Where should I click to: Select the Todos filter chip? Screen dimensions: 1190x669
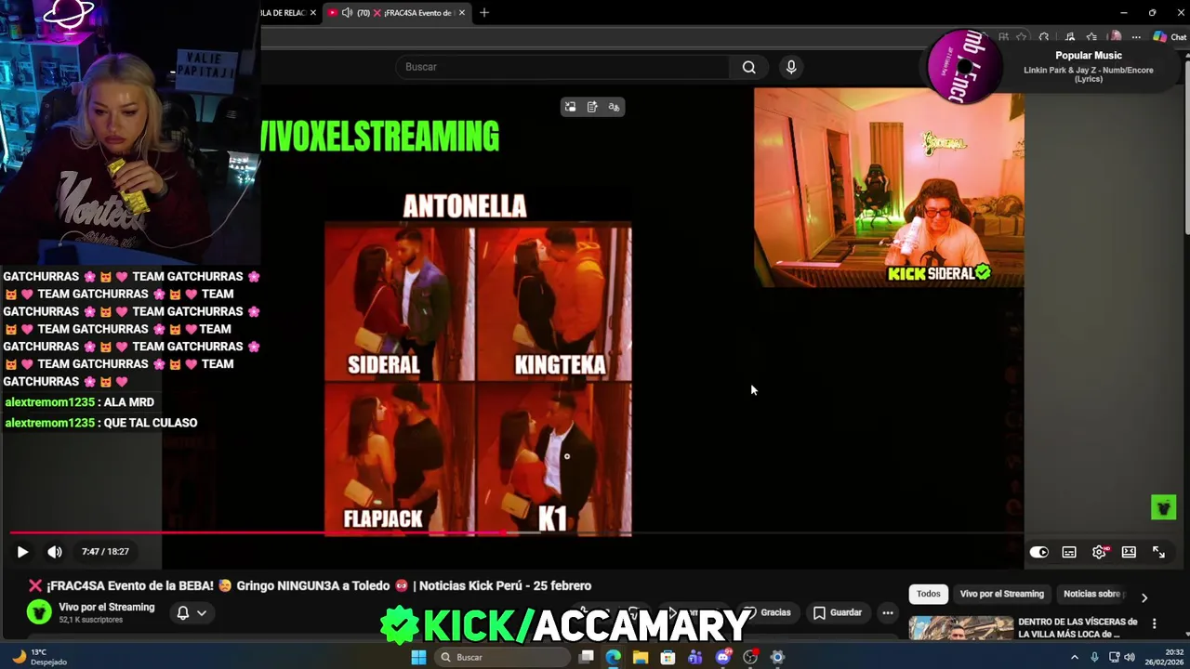(929, 594)
